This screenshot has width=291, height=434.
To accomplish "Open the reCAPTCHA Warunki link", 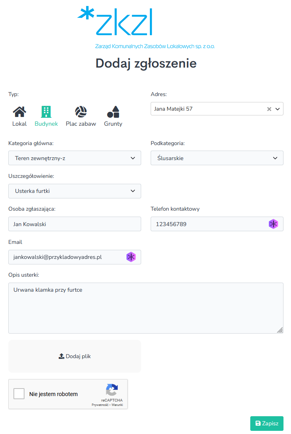I will coord(117,405).
